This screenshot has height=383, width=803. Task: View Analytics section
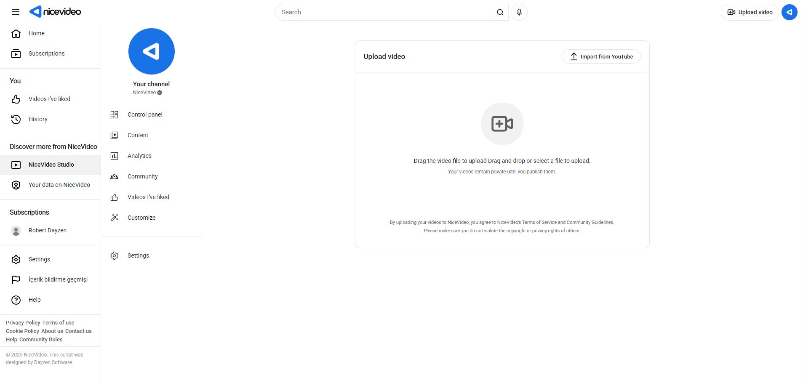(152, 156)
